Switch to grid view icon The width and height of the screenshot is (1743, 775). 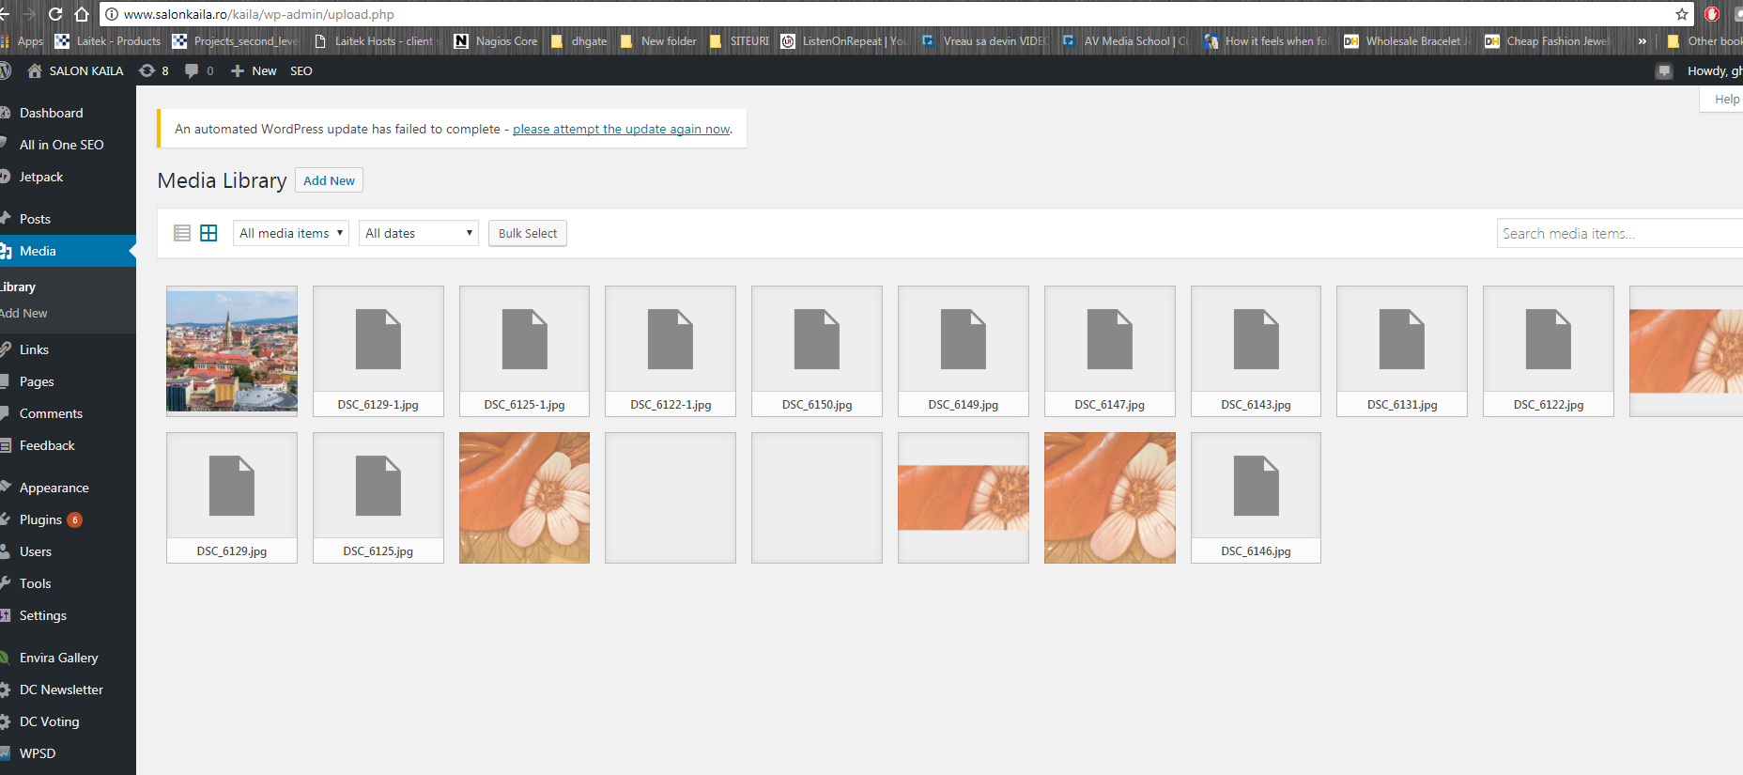tap(208, 233)
